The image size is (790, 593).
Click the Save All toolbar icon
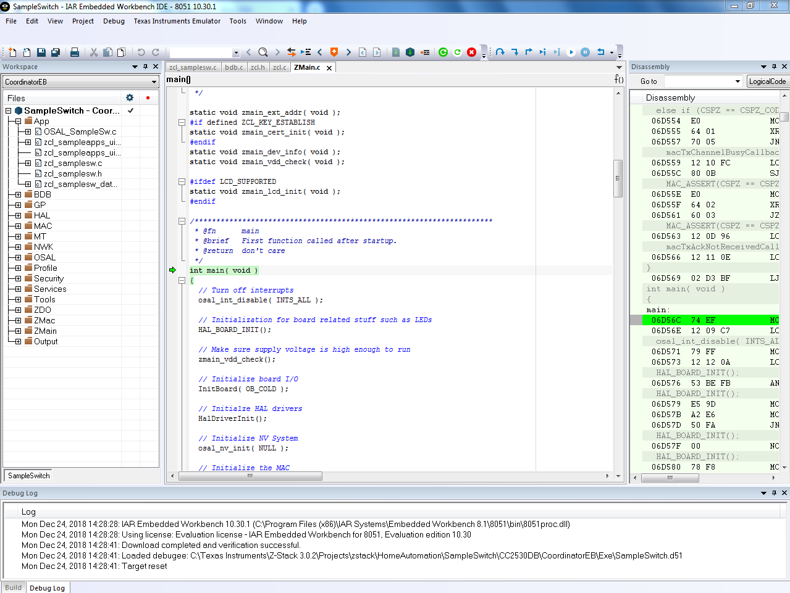coord(55,52)
